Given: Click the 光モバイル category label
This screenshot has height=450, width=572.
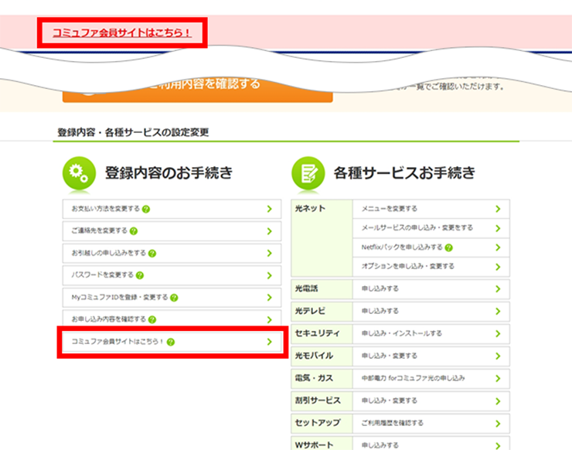Looking at the screenshot, I should (x=314, y=356).
